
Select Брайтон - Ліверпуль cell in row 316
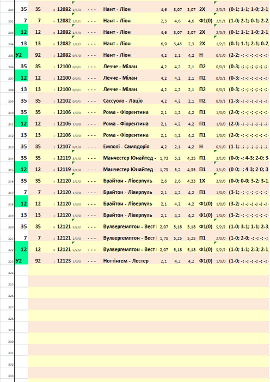[x=127, y=181]
